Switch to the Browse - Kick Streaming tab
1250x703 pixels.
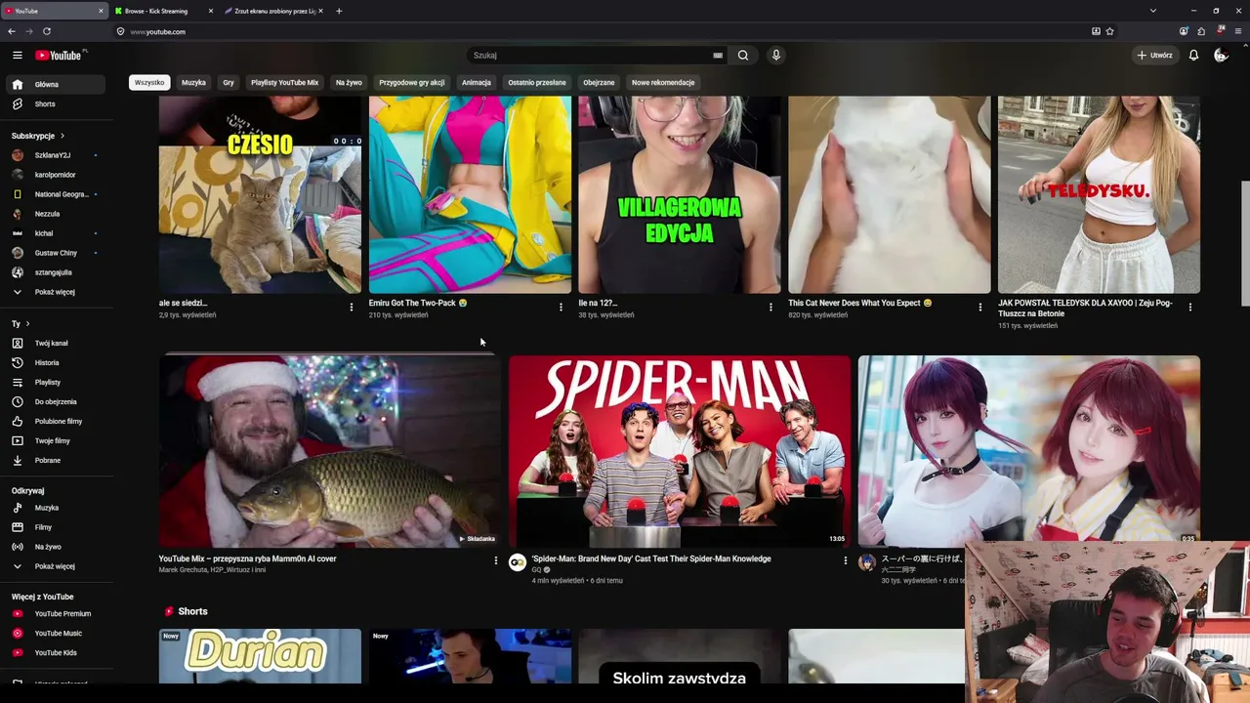162,11
